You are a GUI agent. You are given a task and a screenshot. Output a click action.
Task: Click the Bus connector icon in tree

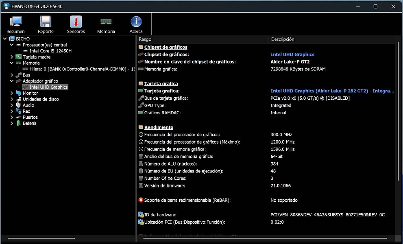(x=19, y=75)
